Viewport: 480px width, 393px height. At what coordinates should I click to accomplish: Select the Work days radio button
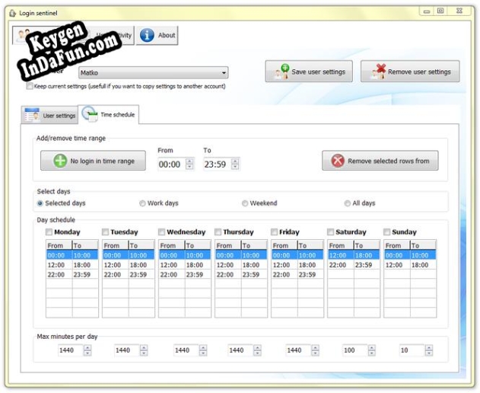(142, 203)
